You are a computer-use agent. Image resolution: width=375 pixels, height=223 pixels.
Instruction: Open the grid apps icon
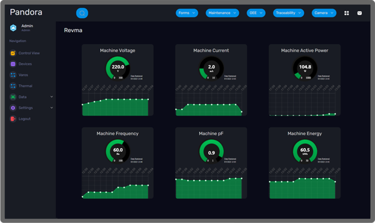coord(347,13)
